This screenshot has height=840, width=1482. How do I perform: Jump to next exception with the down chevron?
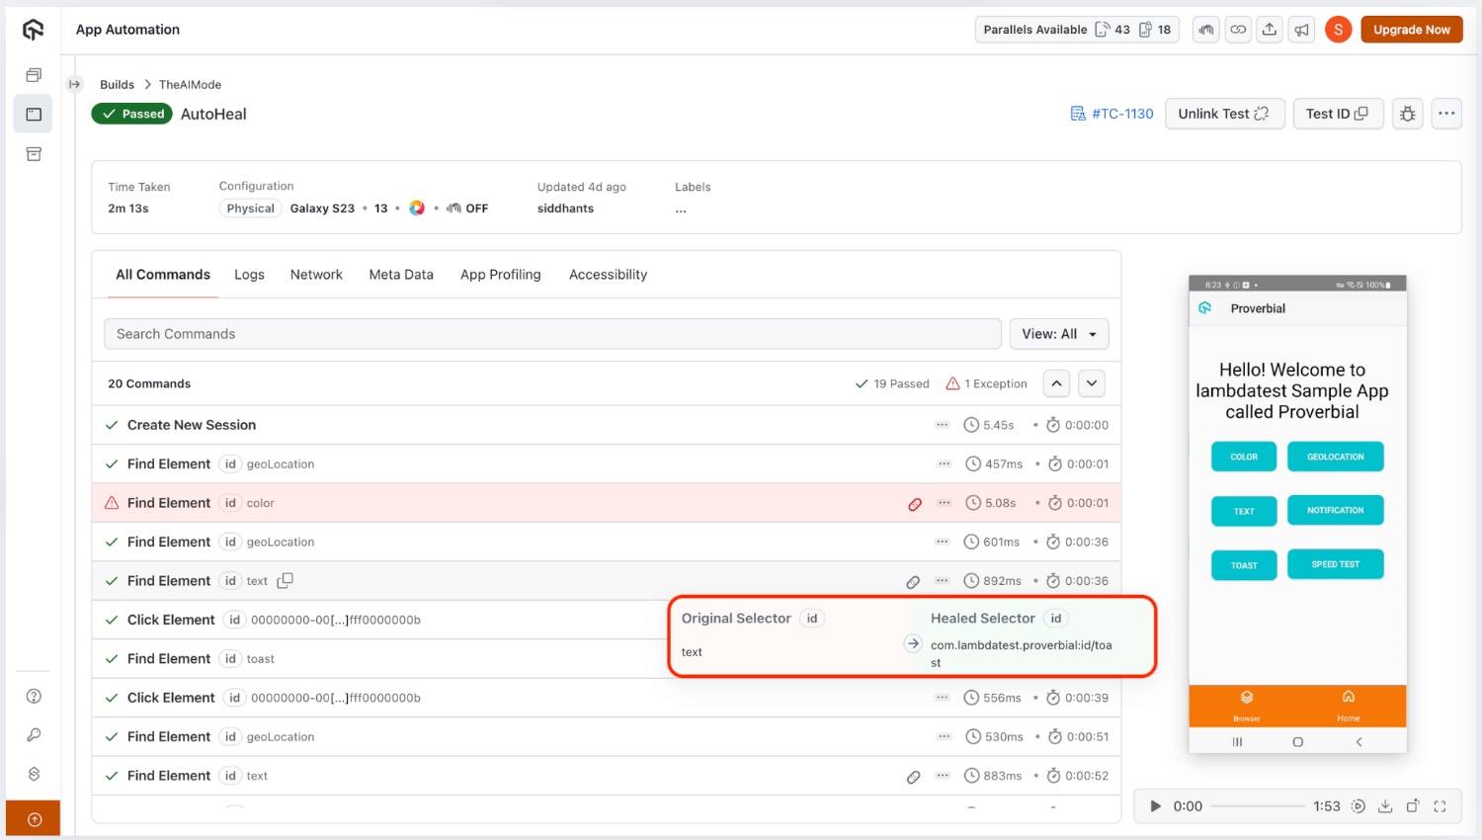pyautogui.click(x=1091, y=383)
